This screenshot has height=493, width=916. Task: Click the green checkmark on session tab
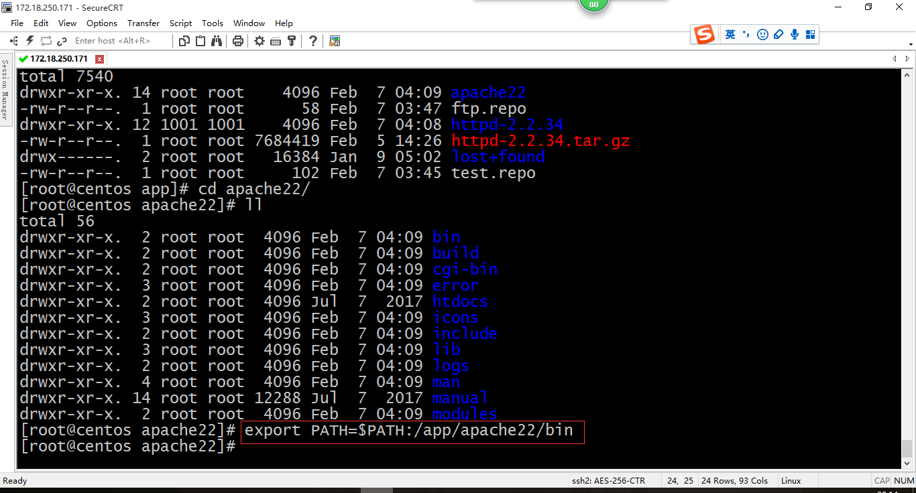[23, 59]
